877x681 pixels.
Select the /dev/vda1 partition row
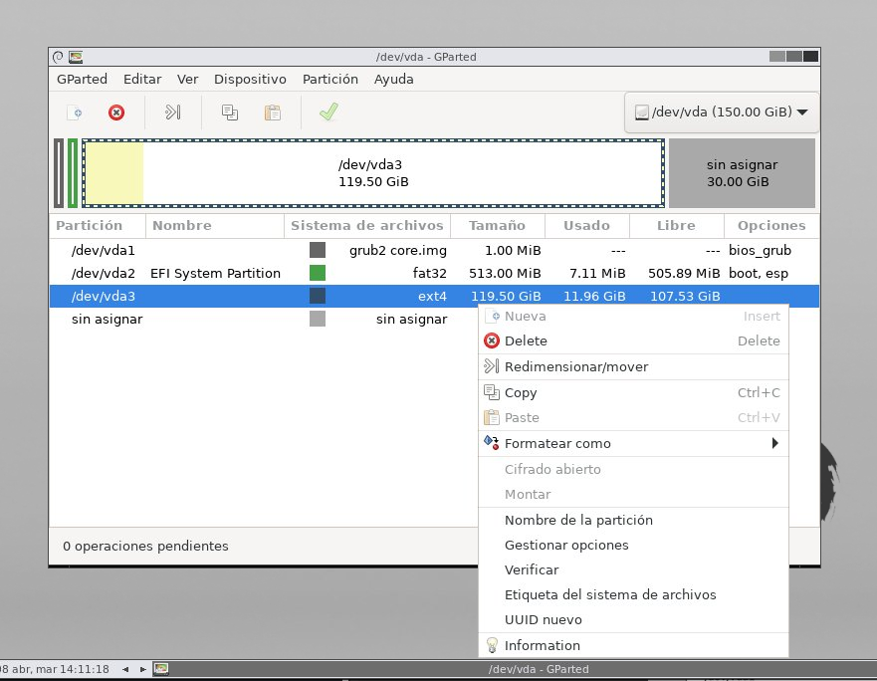[103, 250]
